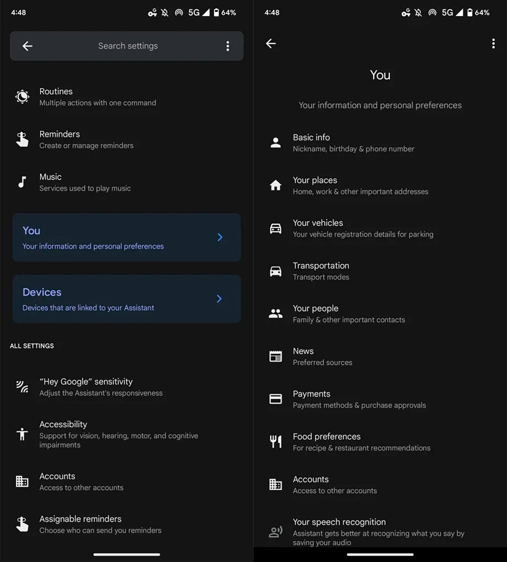Tap the Payments card icon
507x562 pixels.
pyautogui.click(x=275, y=399)
